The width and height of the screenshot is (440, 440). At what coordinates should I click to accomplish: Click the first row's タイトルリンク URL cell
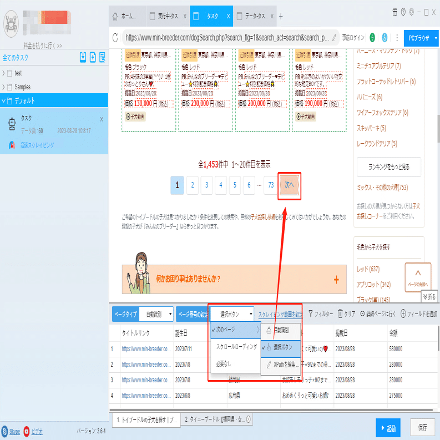point(146,349)
